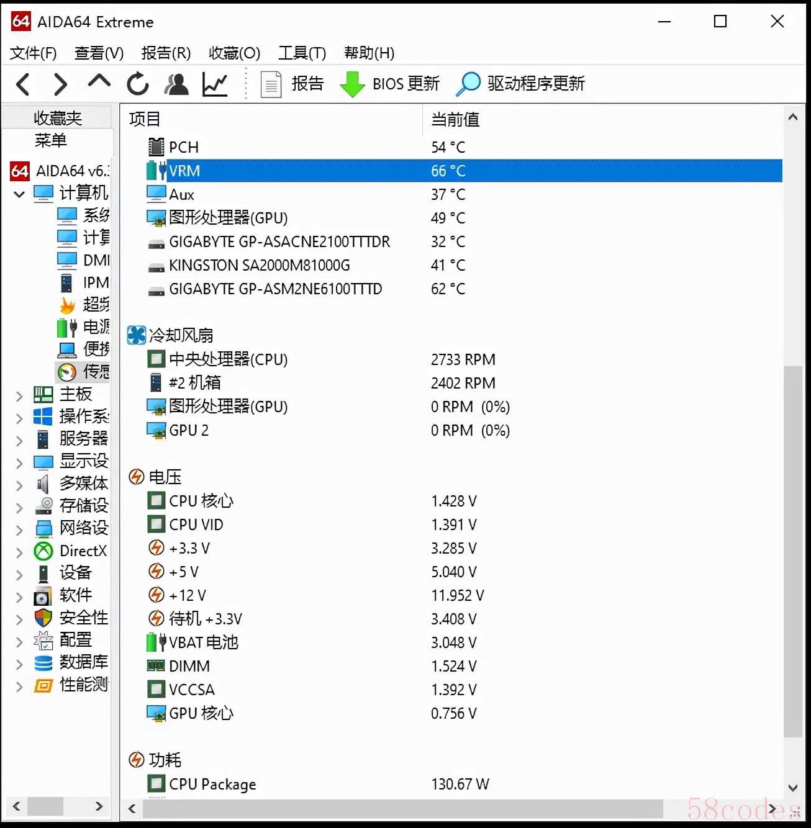Image resolution: width=811 pixels, height=828 pixels.
Task: Select the CPU Package power row
Action: tap(464, 784)
